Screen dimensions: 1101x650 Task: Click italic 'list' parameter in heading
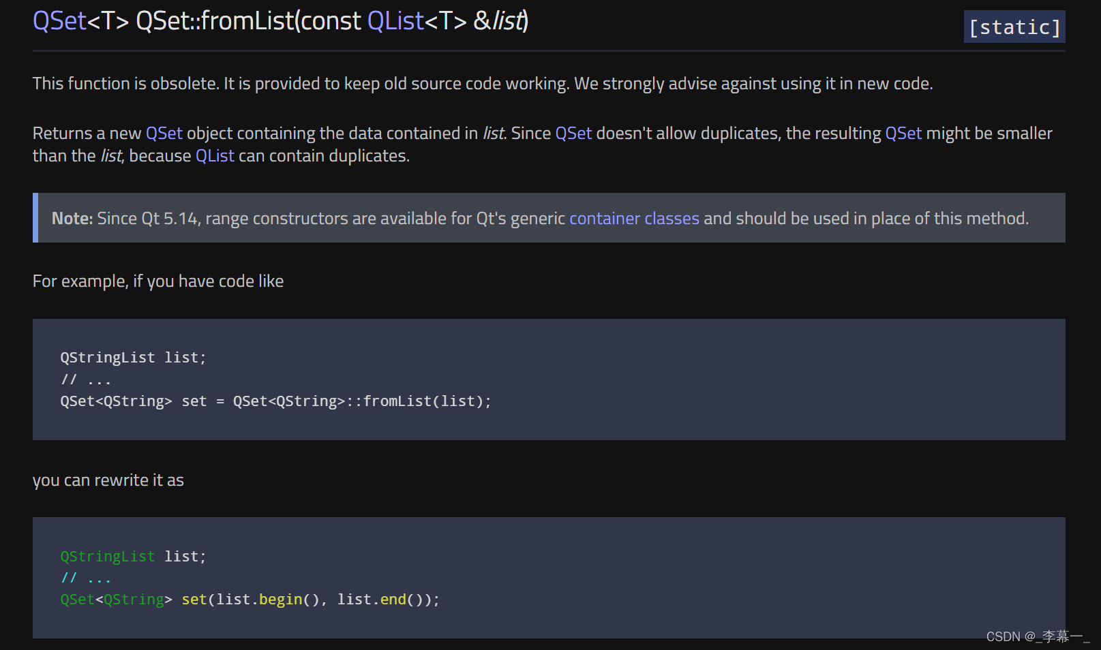click(508, 21)
